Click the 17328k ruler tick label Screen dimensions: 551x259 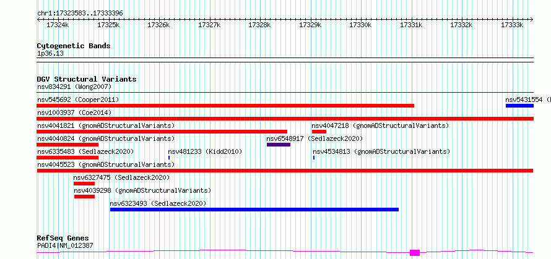[259, 25]
